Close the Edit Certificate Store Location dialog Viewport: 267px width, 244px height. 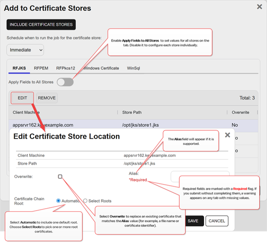[228, 135]
